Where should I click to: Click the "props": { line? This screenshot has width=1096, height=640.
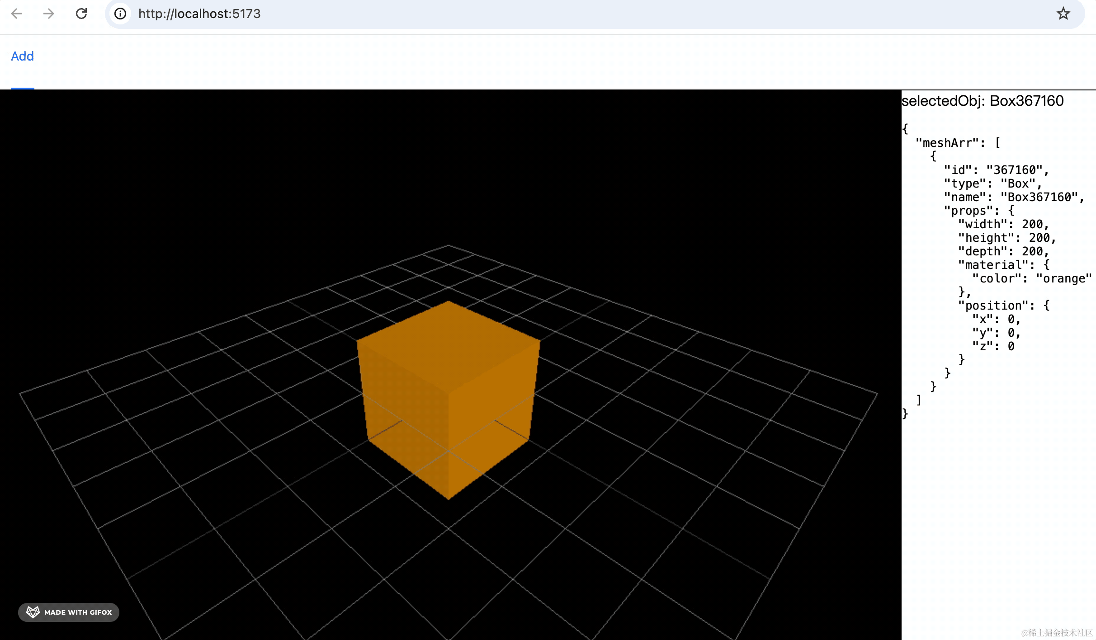(979, 211)
